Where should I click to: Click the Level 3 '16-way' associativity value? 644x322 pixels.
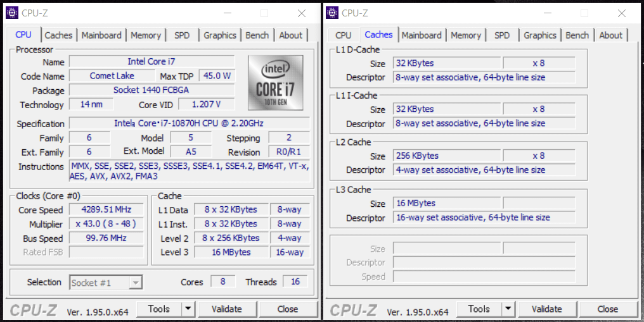(x=290, y=252)
